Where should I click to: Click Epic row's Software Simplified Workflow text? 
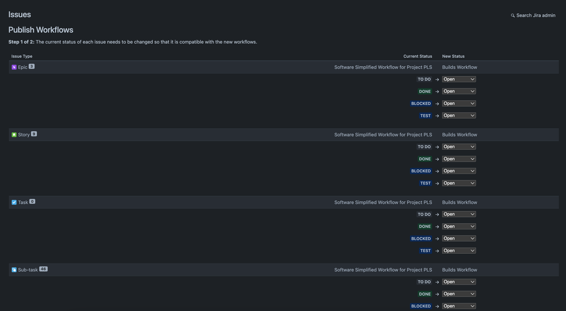383,67
